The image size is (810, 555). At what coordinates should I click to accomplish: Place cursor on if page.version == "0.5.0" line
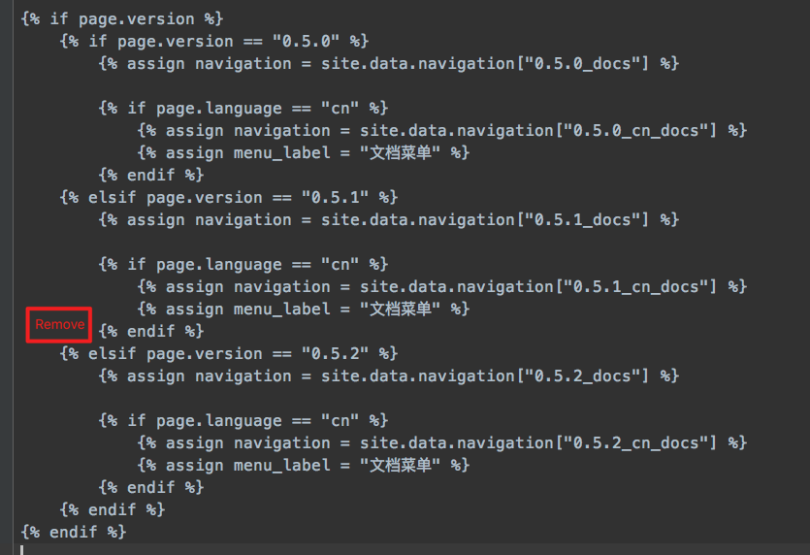click(x=214, y=42)
